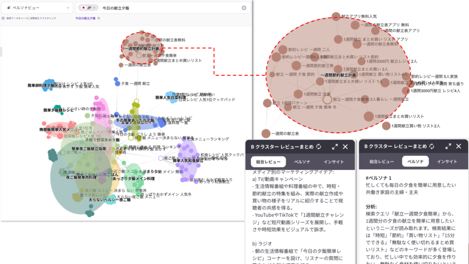Click the 夜ご飯簡単肉料理 cluster label

coord(81,177)
